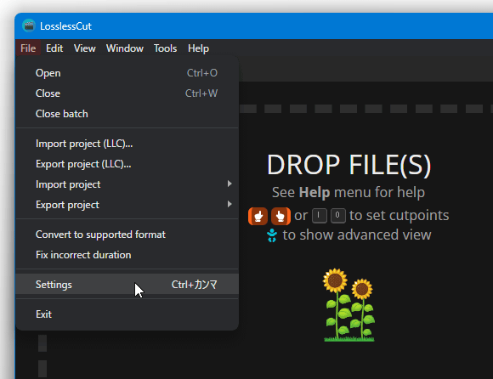Image resolution: width=493 pixels, height=379 pixels.
Task: Click the right orange pointing-hand cutpoint icon
Action: (280, 216)
